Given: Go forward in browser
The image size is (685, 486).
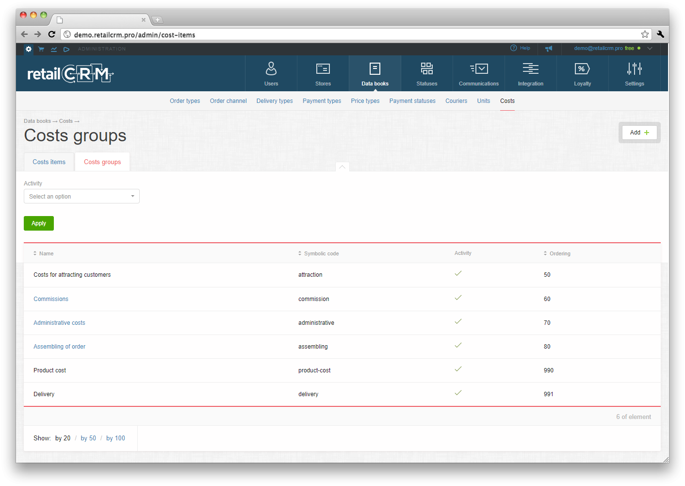Looking at the screenshot, I should click(x=38, y=34).
